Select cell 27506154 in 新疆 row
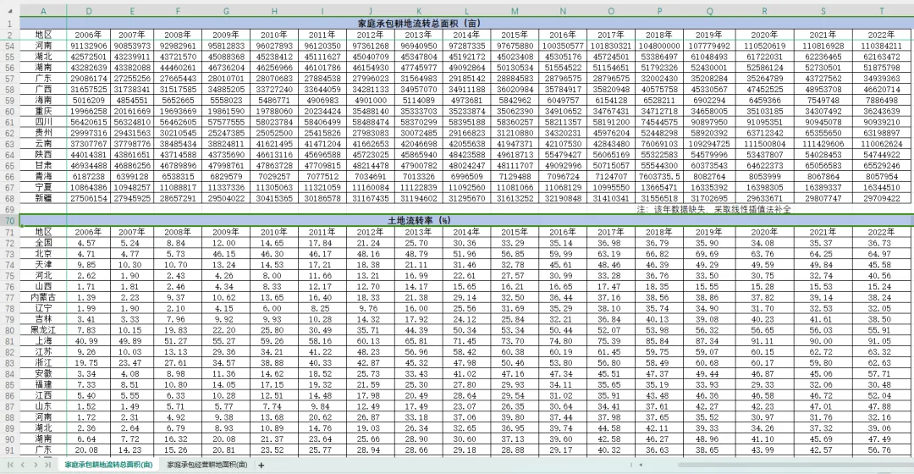 (88, 198)
